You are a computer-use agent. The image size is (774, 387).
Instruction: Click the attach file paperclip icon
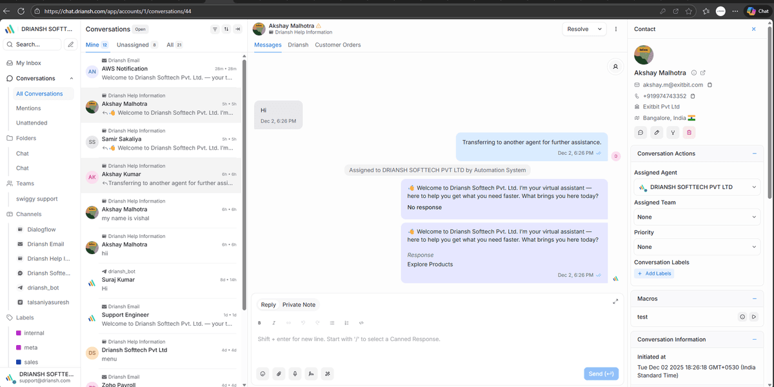279,373
